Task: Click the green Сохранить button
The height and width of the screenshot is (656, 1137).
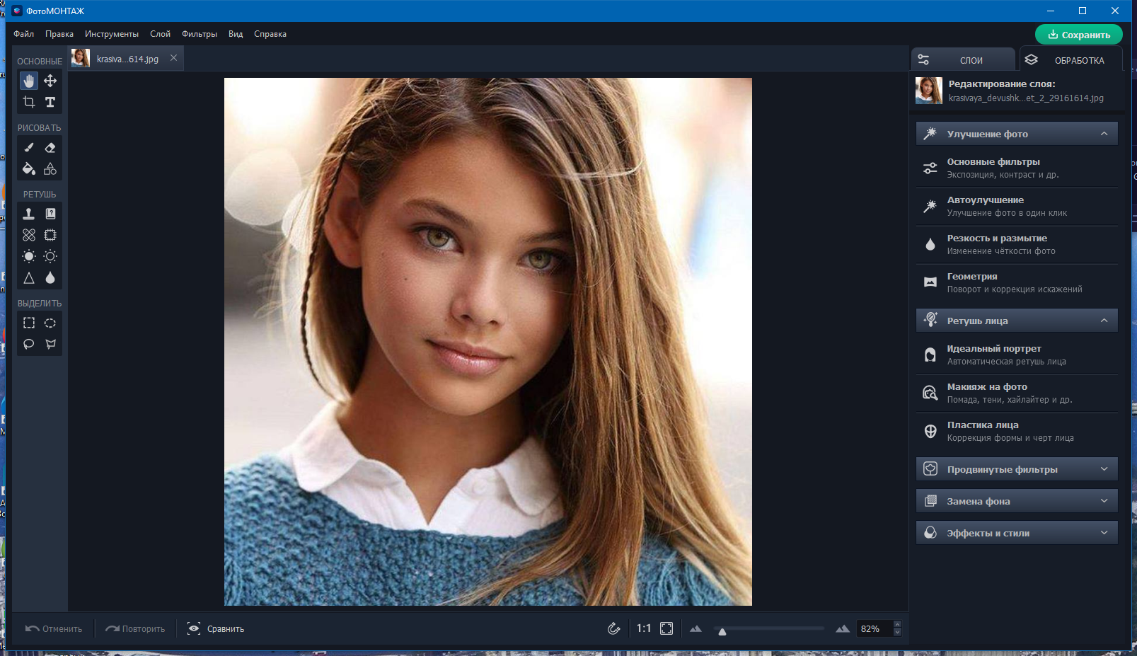Action: 1078,35
